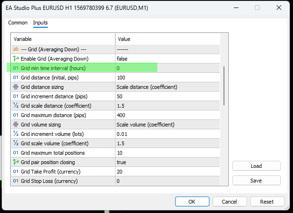
Task: Switch to the Common tab
Action: [x=18, y=23]
